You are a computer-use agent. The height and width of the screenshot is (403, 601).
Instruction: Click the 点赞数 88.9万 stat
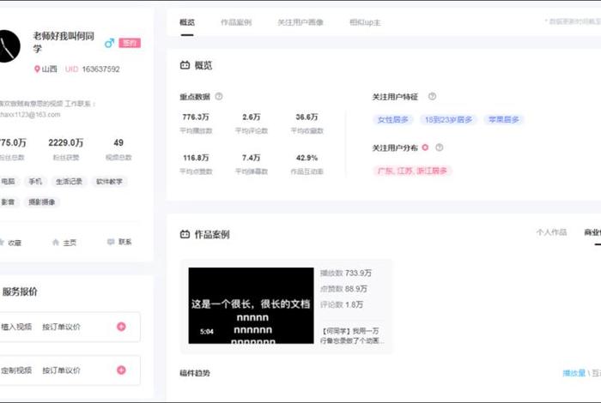[343, 289]
